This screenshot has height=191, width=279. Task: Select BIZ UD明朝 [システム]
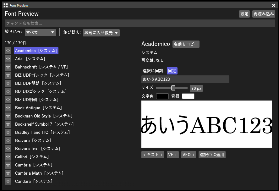(x=37, y=100)
